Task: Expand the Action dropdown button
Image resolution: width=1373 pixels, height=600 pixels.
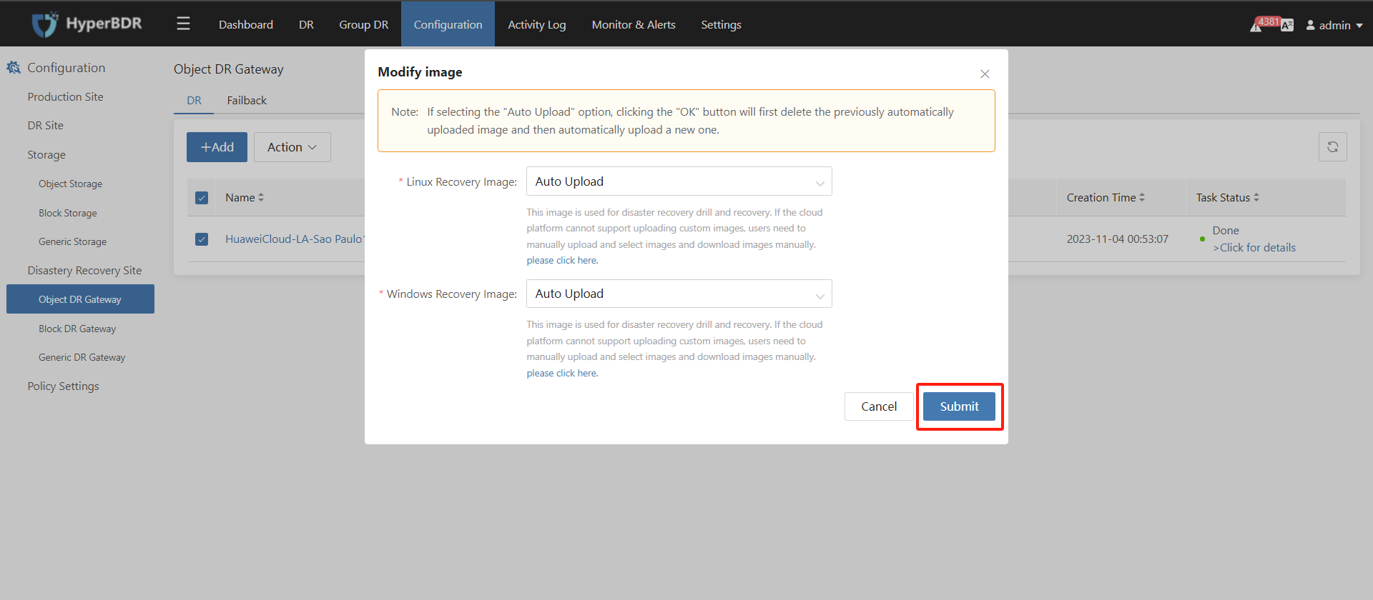Action: 292,147
